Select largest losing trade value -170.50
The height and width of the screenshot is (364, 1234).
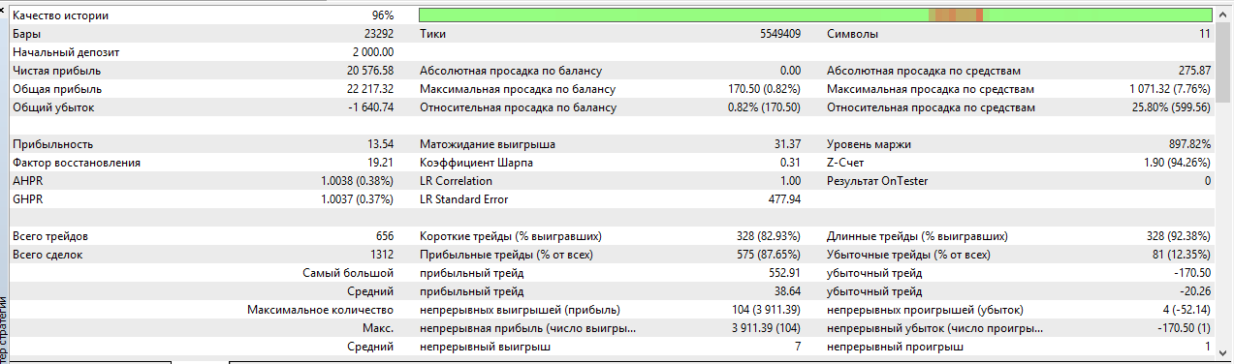coord(1192,273)
